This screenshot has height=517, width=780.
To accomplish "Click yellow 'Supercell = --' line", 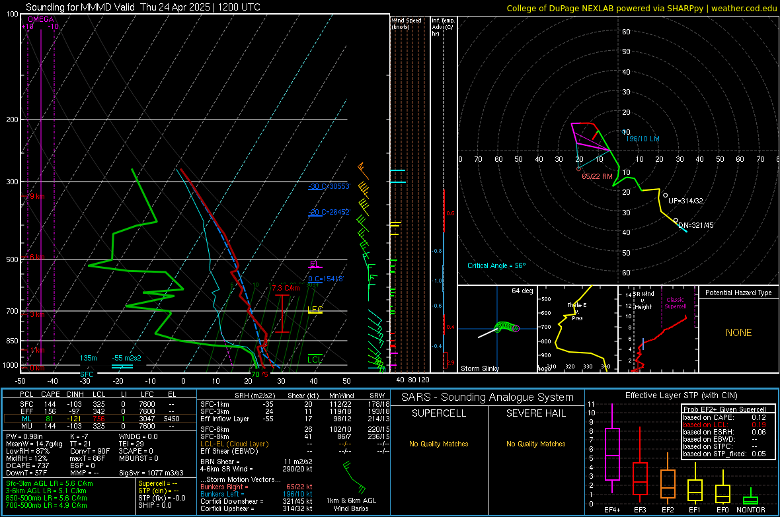I will click(158, 483).
